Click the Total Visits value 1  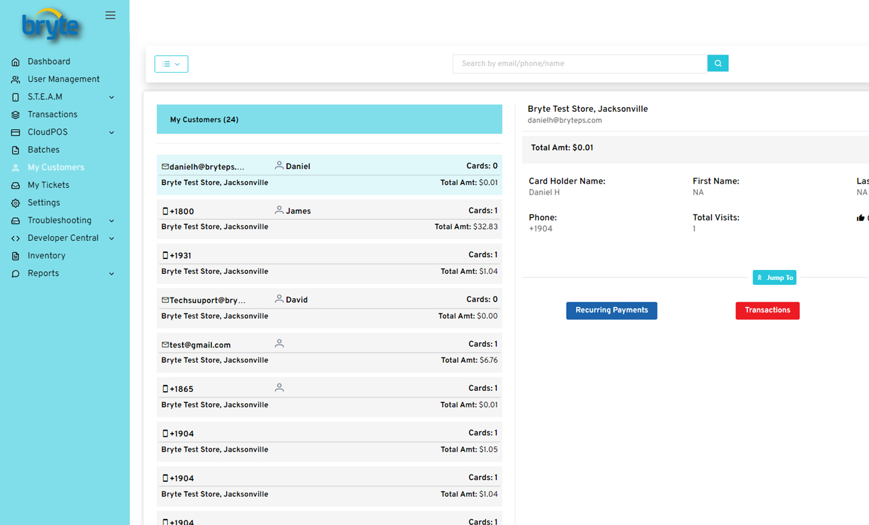tap(695, 229)
